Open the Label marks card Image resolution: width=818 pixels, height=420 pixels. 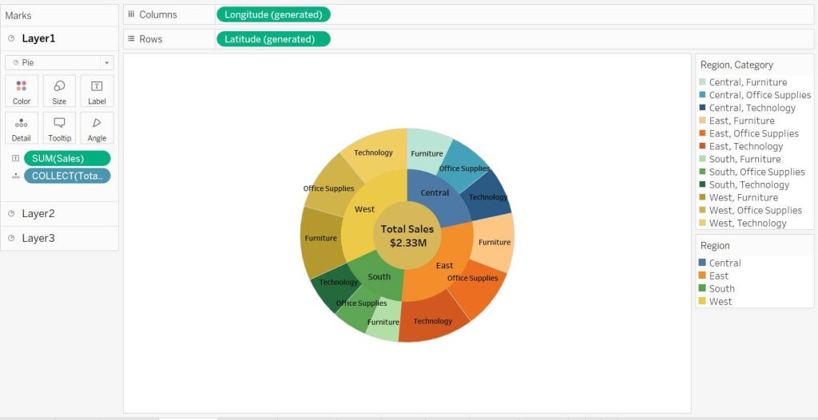pos(97,92)
